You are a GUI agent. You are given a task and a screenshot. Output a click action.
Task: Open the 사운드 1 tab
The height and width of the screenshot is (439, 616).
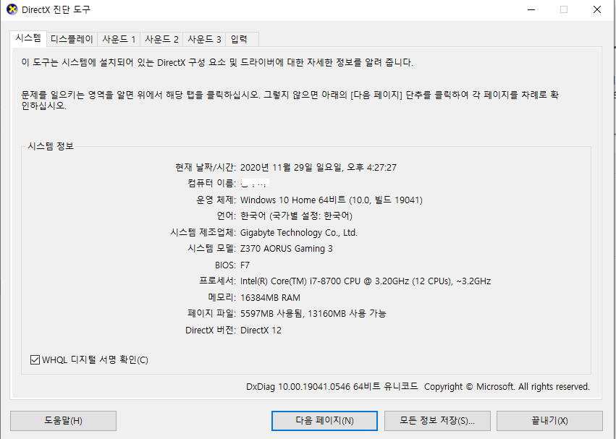coord(119,39)
